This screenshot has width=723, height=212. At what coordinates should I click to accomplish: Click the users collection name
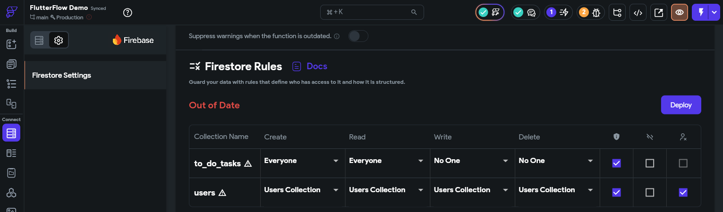(204, 193)
